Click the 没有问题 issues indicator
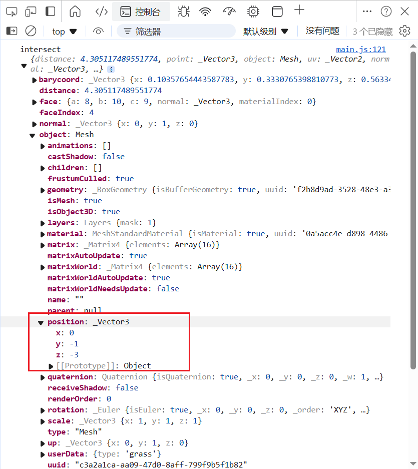418x469 pixels. [x=322, y=31]
